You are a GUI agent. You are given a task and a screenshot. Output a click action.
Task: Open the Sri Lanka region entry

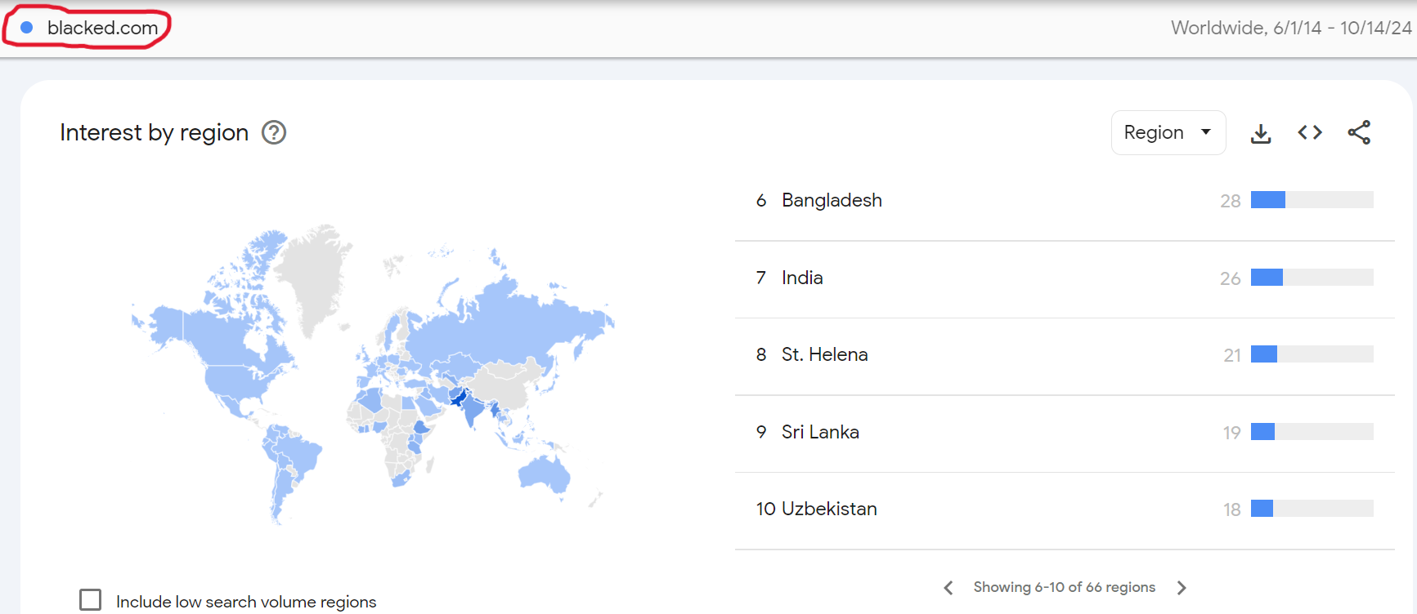tap(820, 433)
